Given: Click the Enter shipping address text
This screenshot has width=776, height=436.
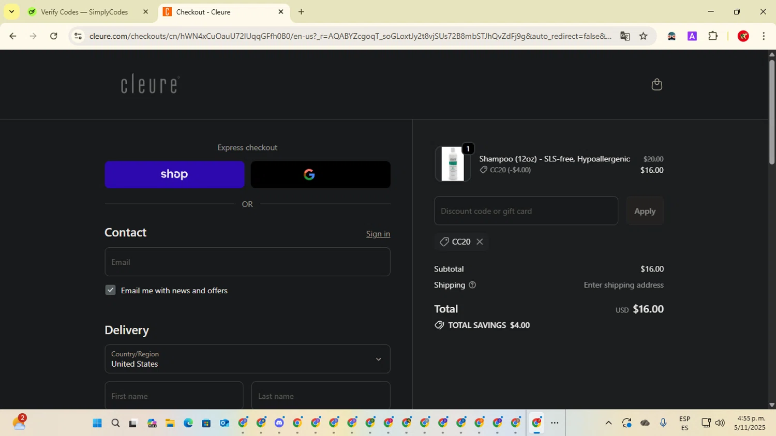Looking at the screenshot, I should tap(623, 285).
